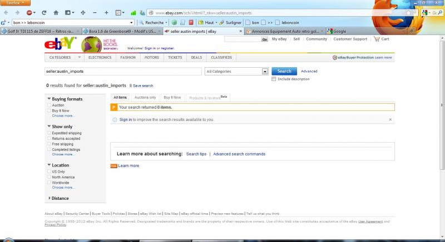Click the Hit the Books globe banner
This screenshot has width=445, height=242.
click(x=100, y=44)
